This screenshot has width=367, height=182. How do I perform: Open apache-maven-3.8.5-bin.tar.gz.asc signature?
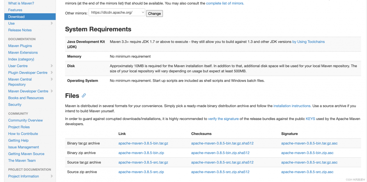click(x=309, y=143)
